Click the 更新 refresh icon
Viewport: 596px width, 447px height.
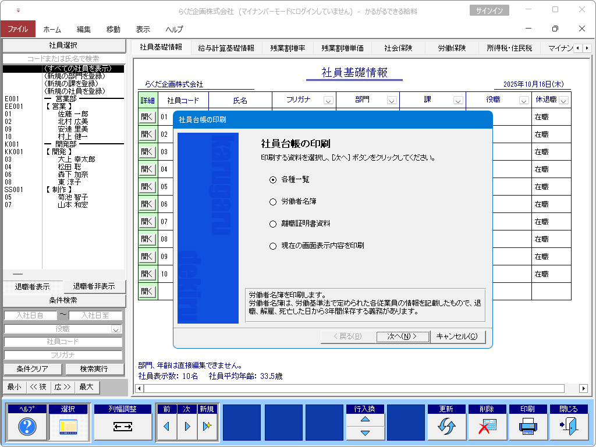coord(446,427)
